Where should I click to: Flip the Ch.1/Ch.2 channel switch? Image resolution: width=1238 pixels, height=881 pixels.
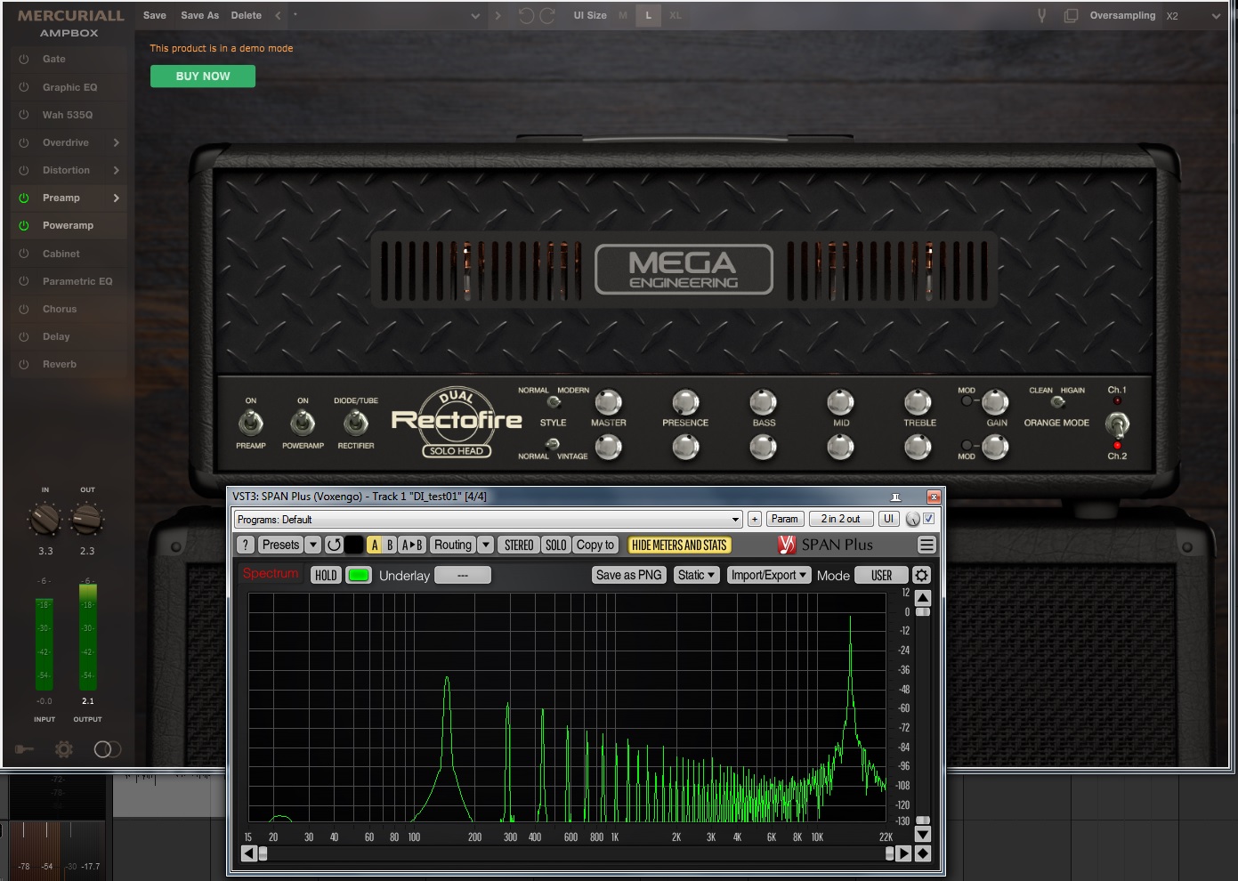1117,424
